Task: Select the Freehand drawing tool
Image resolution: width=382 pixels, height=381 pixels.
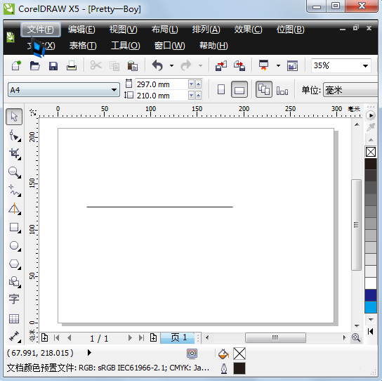Action: (14, 190)
